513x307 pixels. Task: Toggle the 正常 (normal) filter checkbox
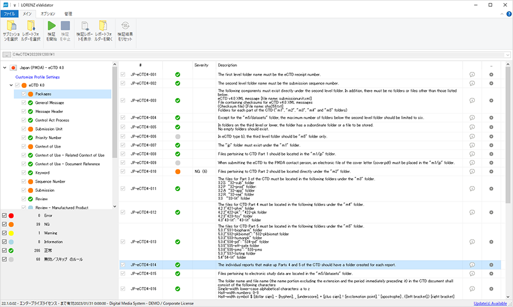(4, 251)
